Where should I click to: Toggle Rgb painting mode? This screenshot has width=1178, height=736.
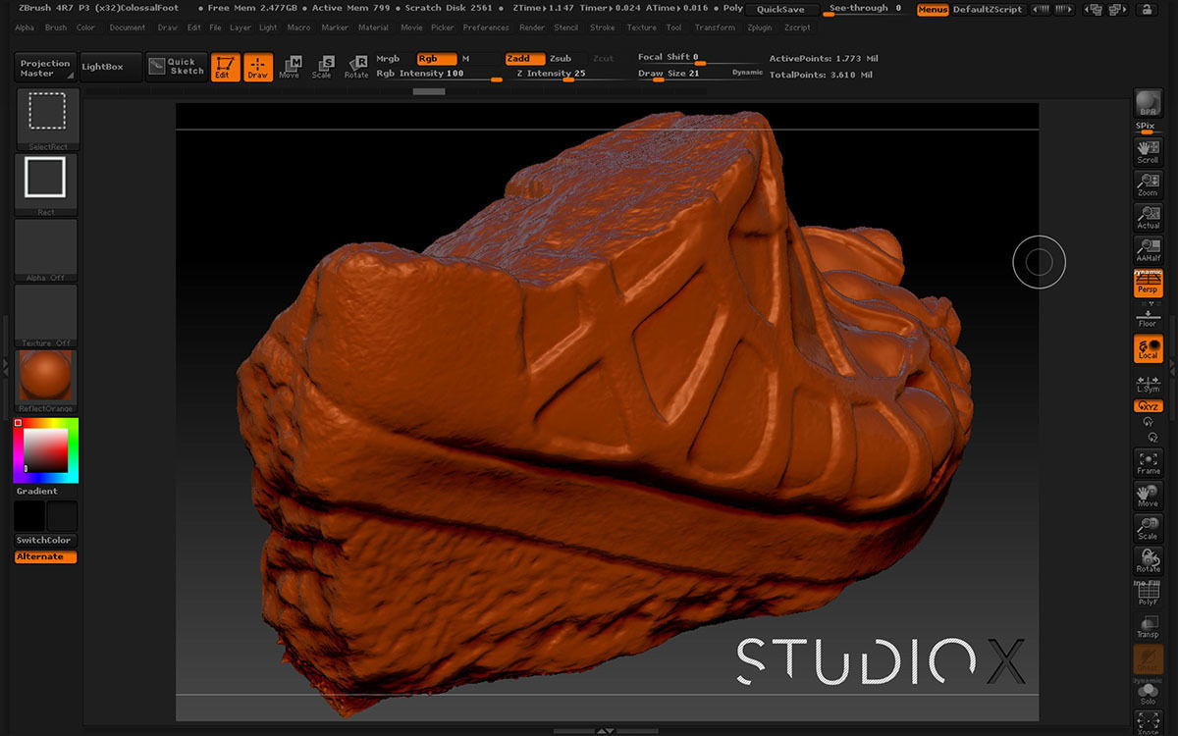coord(437,59)
